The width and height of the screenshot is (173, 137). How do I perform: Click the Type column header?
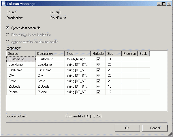click(x=78, y=54)
